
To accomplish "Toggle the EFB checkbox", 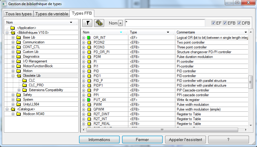I will coord(225,23).
